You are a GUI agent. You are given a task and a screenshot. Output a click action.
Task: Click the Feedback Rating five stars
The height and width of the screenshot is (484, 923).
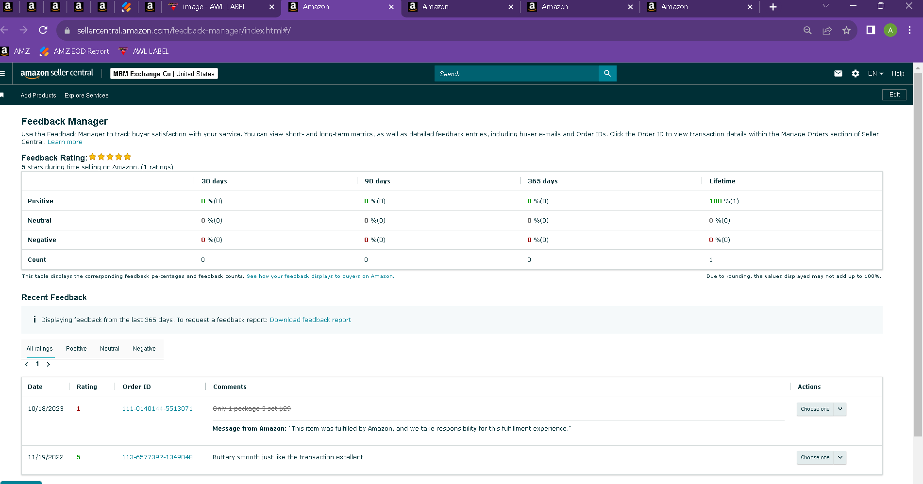110,157
